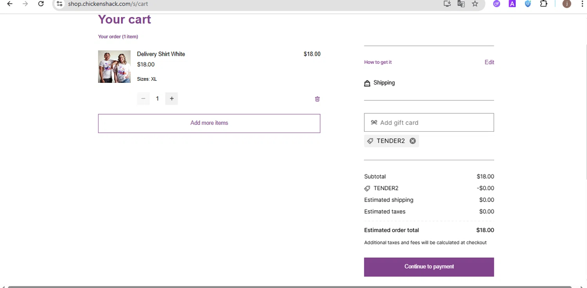Click the TENDER2 tag icon in summary
Image resolution: width=587 pixels, height=288 pixels.
[367, 188]
